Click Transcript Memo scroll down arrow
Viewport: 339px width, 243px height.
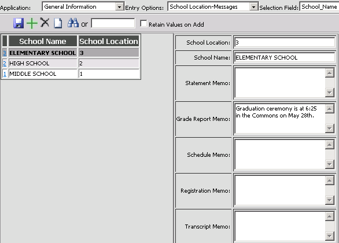click(x=330, y=236)
